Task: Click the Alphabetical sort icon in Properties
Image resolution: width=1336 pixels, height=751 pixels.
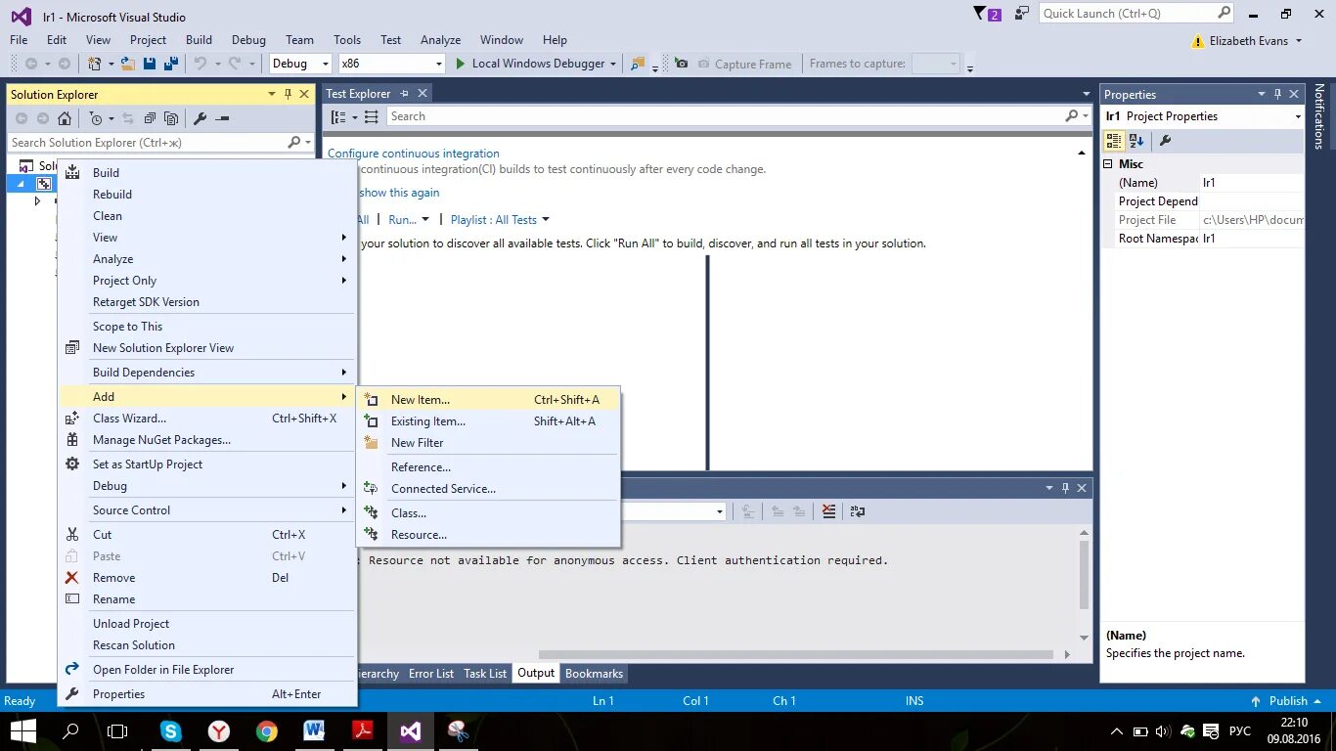Action: pyautogui.click(x=1136, y=141)
